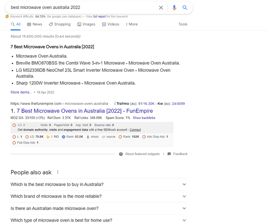Click the Spam Score: 1% metric

click(118, 118)
